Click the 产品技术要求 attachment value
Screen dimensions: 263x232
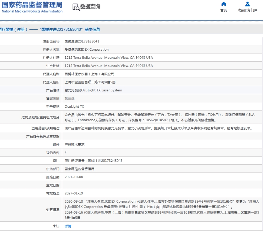(75, 145)
